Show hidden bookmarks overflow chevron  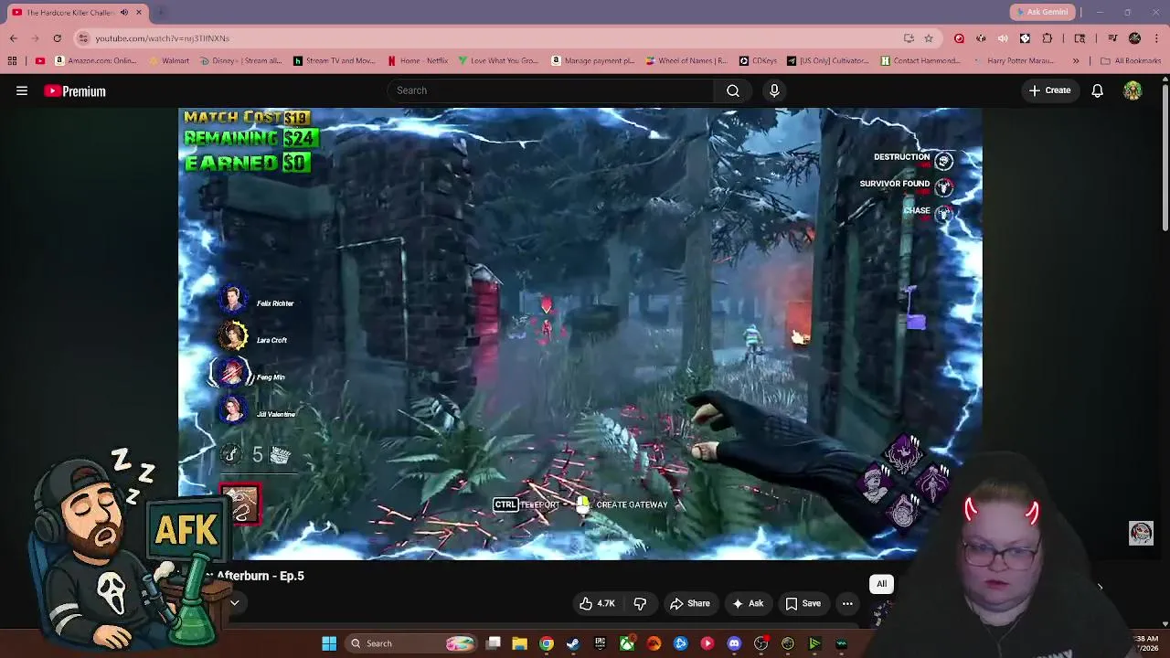tap(1075, 61)
